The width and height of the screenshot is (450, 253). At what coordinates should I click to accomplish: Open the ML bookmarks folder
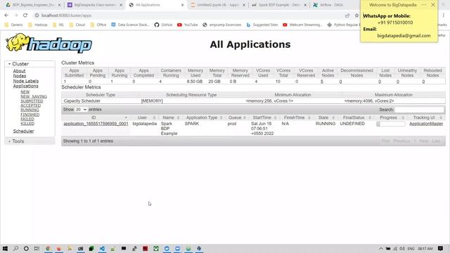click(x=58, y=25)
